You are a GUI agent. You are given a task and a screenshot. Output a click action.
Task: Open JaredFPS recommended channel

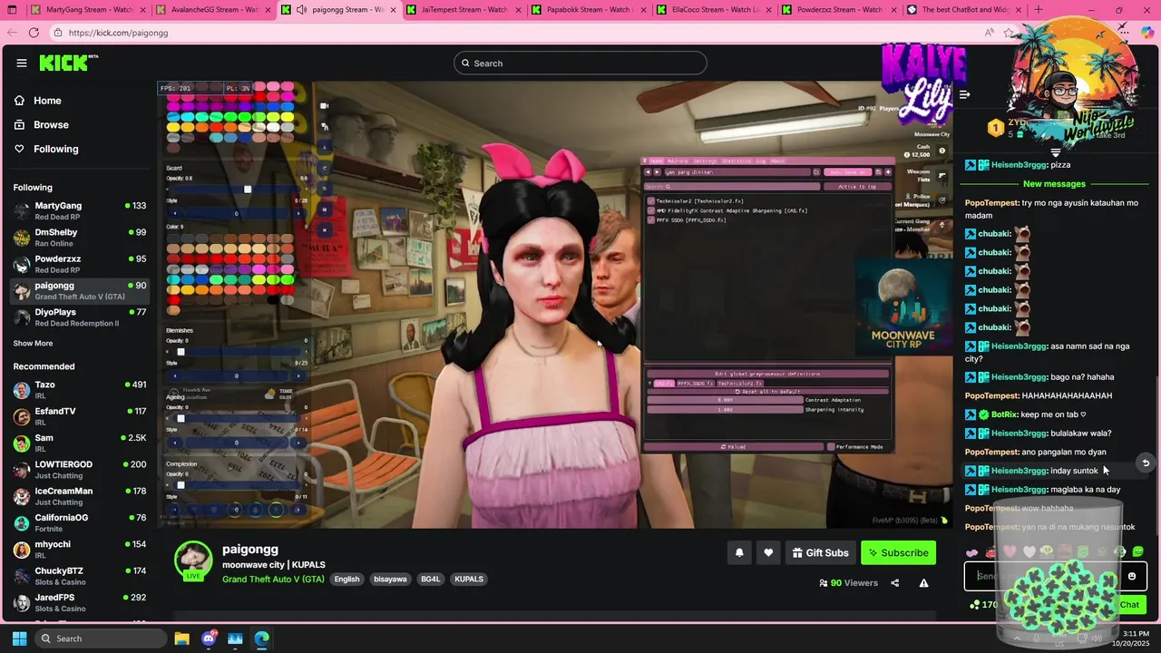[x=80, y=603]
